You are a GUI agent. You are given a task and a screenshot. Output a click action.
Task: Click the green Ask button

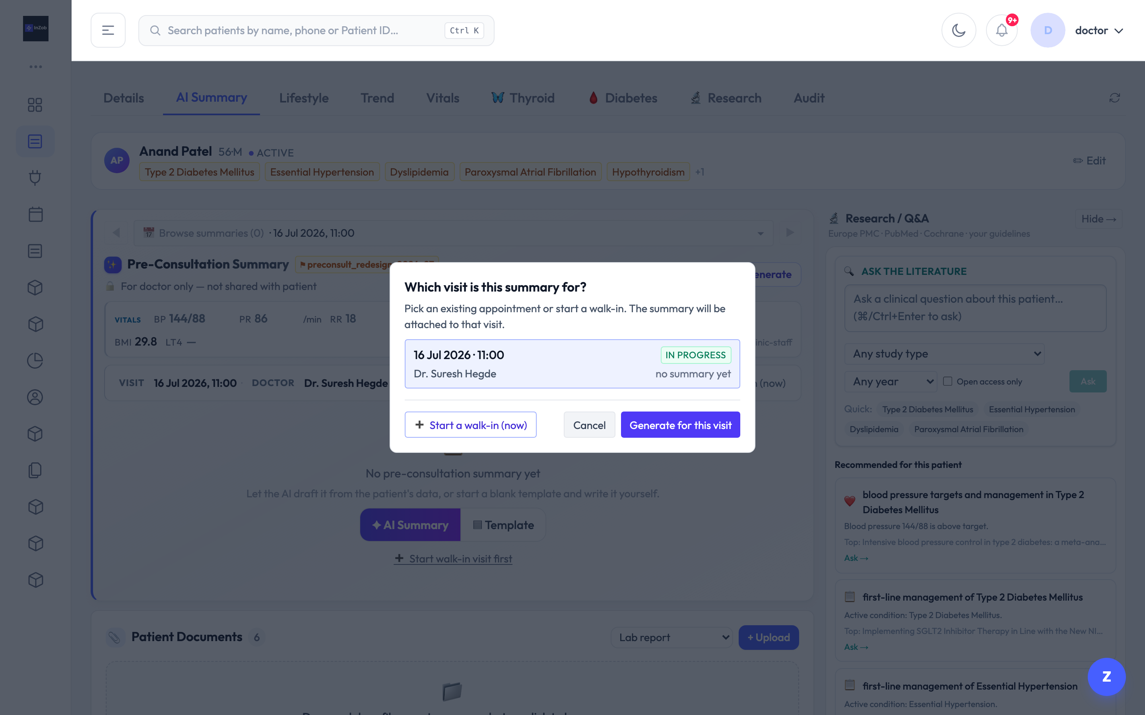(1088, 381)
